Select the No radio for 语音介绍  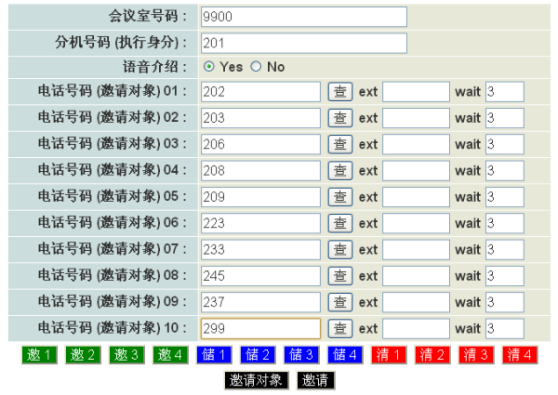257,67
